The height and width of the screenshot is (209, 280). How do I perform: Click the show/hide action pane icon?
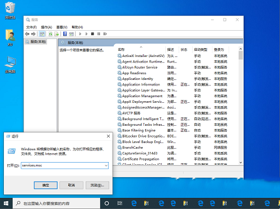pos(72,34)
